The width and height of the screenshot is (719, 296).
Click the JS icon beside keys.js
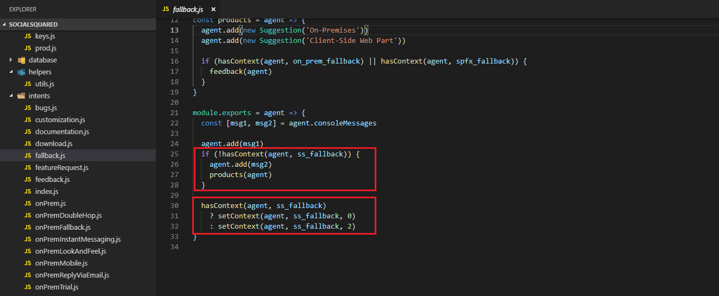coord(28,36)
